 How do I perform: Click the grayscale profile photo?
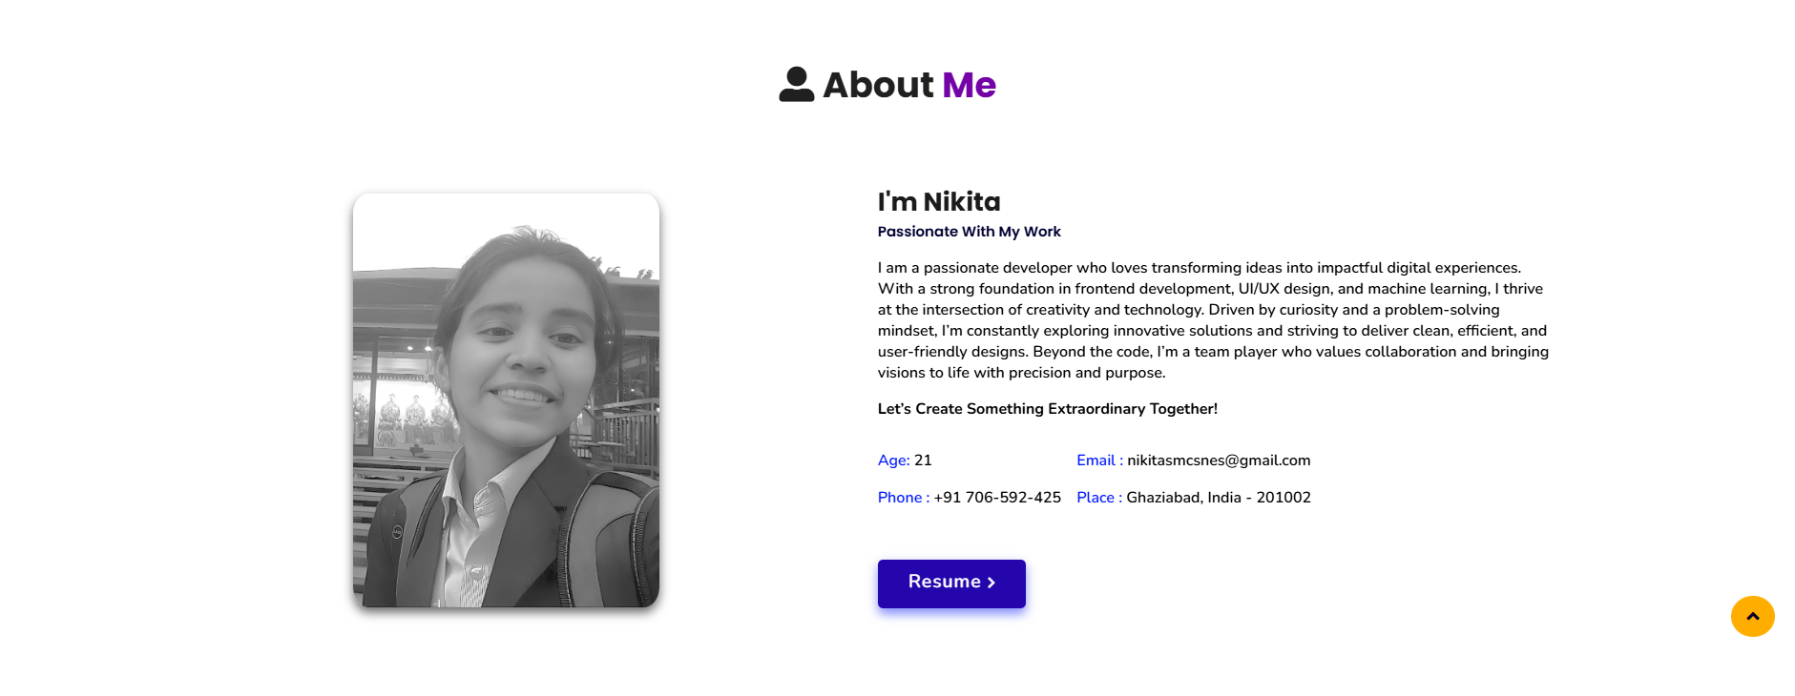506,400
